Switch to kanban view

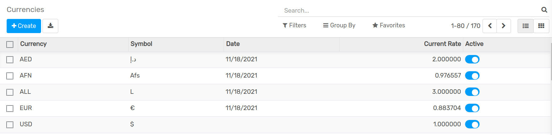(541, 26)
